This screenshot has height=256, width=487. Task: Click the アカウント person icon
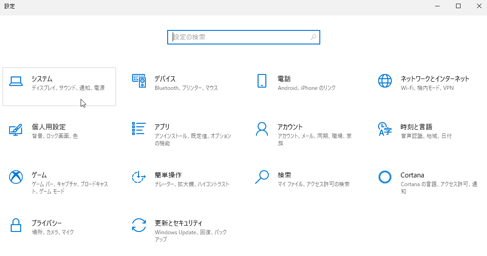(x=262, y=129)
